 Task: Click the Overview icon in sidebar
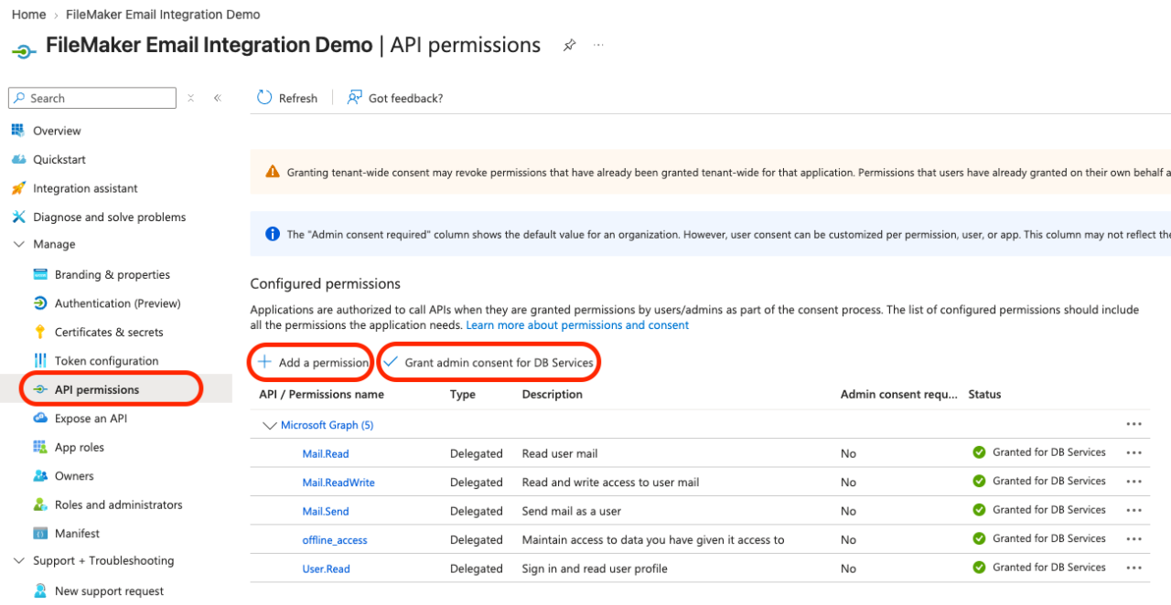[18, 131]
